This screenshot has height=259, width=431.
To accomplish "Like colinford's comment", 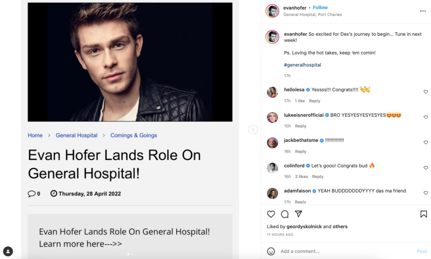I will [426, 168].
